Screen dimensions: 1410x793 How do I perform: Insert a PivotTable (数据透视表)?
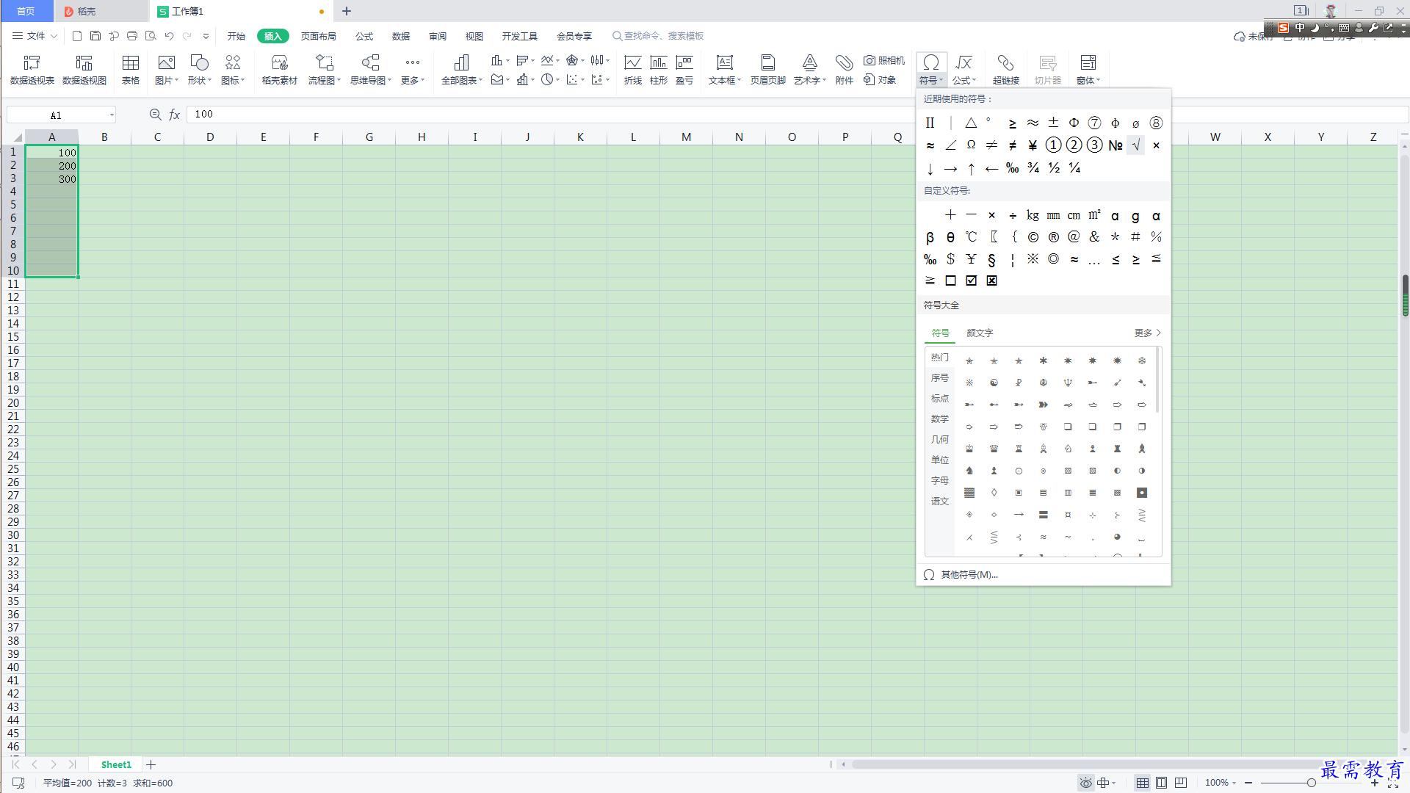[x=32, y=70]
